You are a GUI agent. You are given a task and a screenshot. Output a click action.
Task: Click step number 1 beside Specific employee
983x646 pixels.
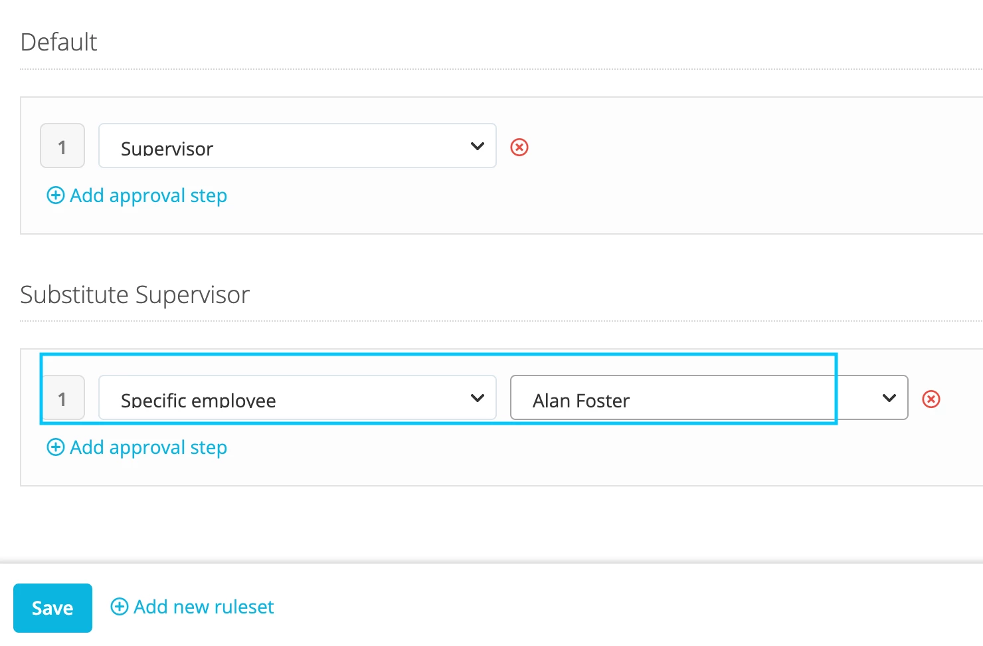[62, 397]
